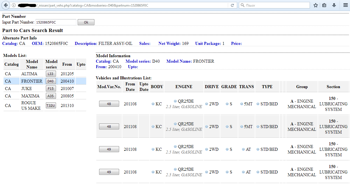Viewport: 350px width, 188px height.
Task: Click the FILTER ASSY-OIL description text
Action: (115, 43)
